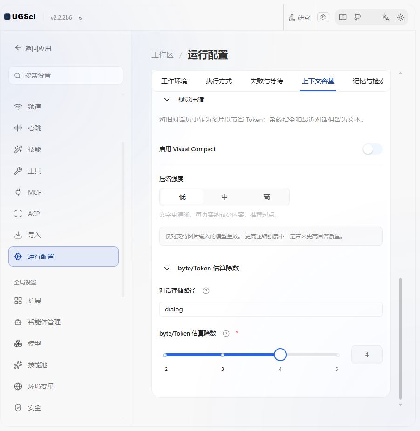Open 智能体管理 in the sidebar
The height and width of the screenshot is (431, 420).
coord(63,322)
